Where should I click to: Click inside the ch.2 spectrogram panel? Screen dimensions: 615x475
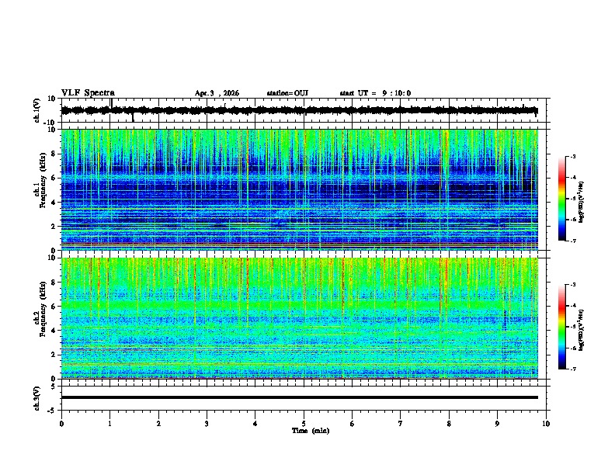click(x=299, y=318)
